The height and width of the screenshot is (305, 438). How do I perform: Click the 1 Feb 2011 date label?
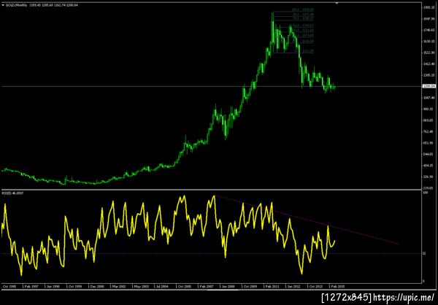click(272, 286)
